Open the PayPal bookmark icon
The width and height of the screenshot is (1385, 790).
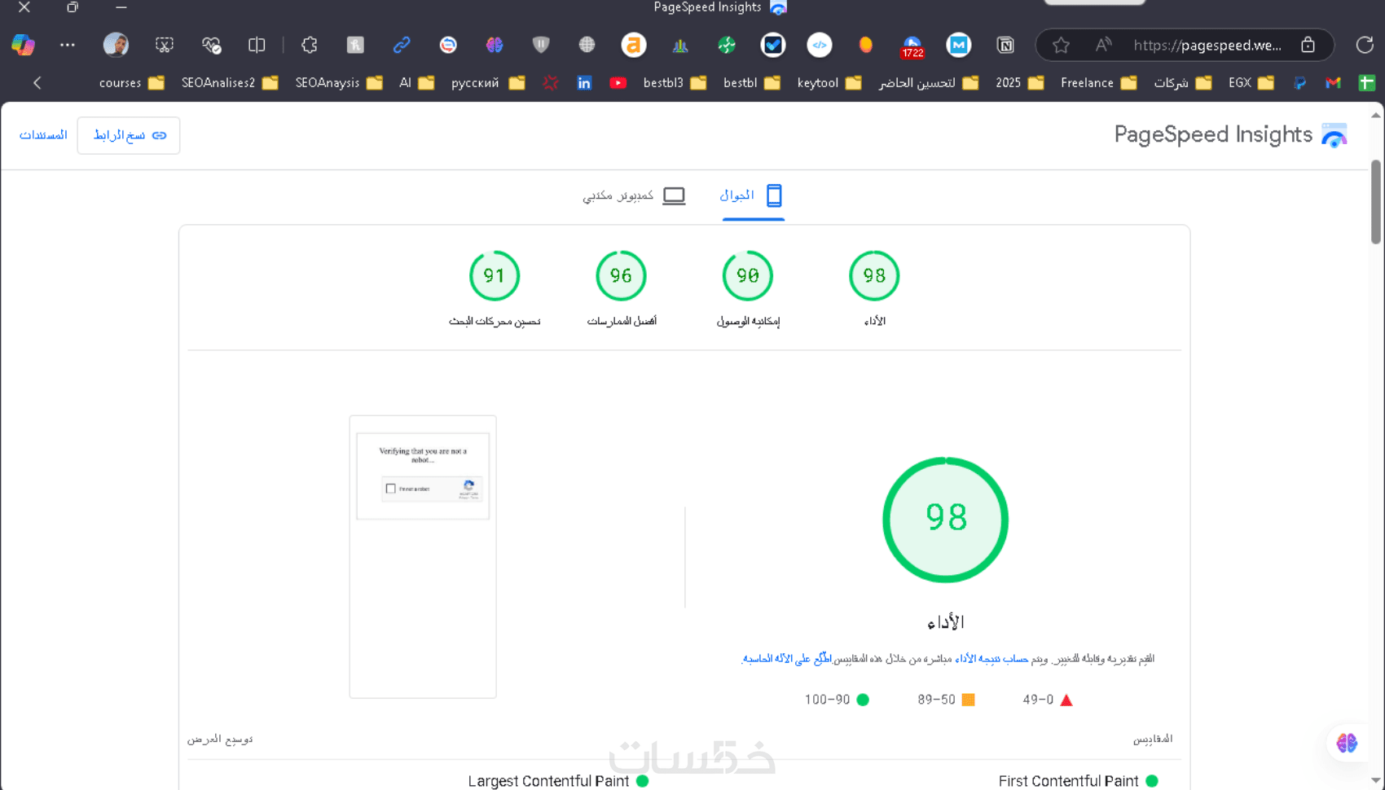(1299, 83)
